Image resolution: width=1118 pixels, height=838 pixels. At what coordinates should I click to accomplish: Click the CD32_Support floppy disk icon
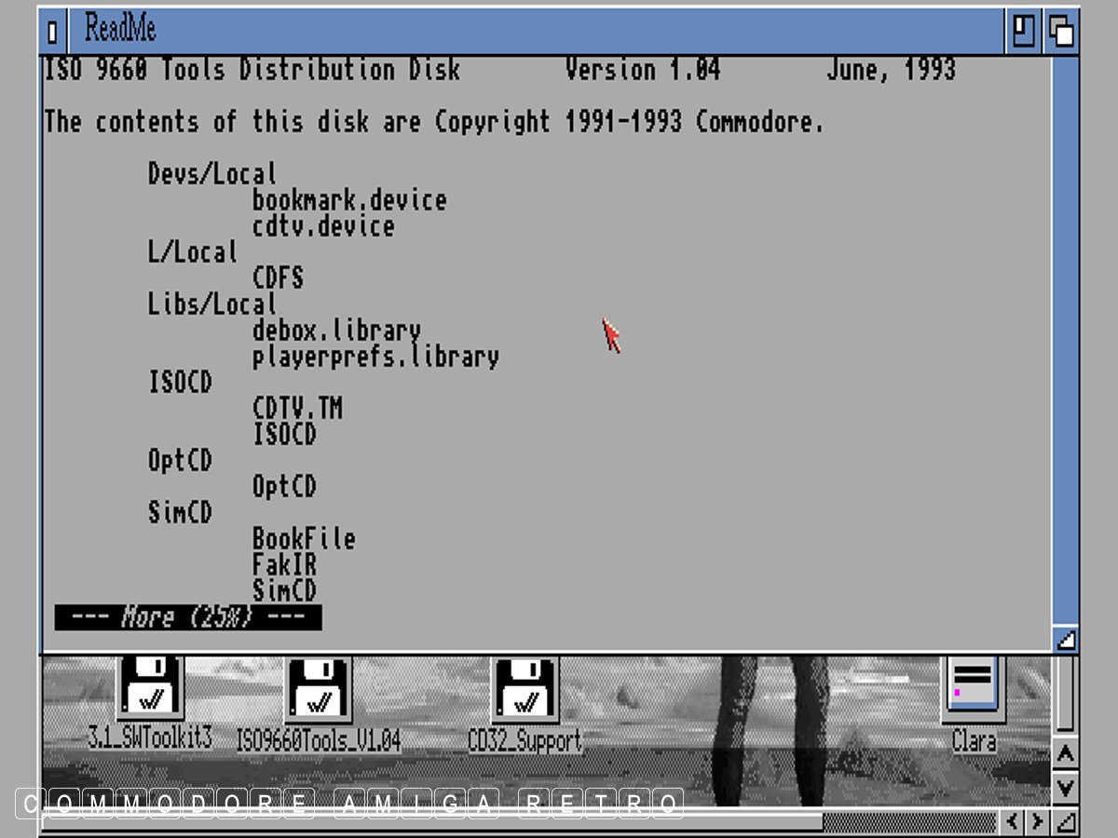click(x=525, y=692)
